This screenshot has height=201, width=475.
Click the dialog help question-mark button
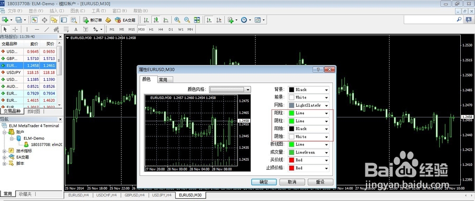pyautogui.click(x=318, y=69)
